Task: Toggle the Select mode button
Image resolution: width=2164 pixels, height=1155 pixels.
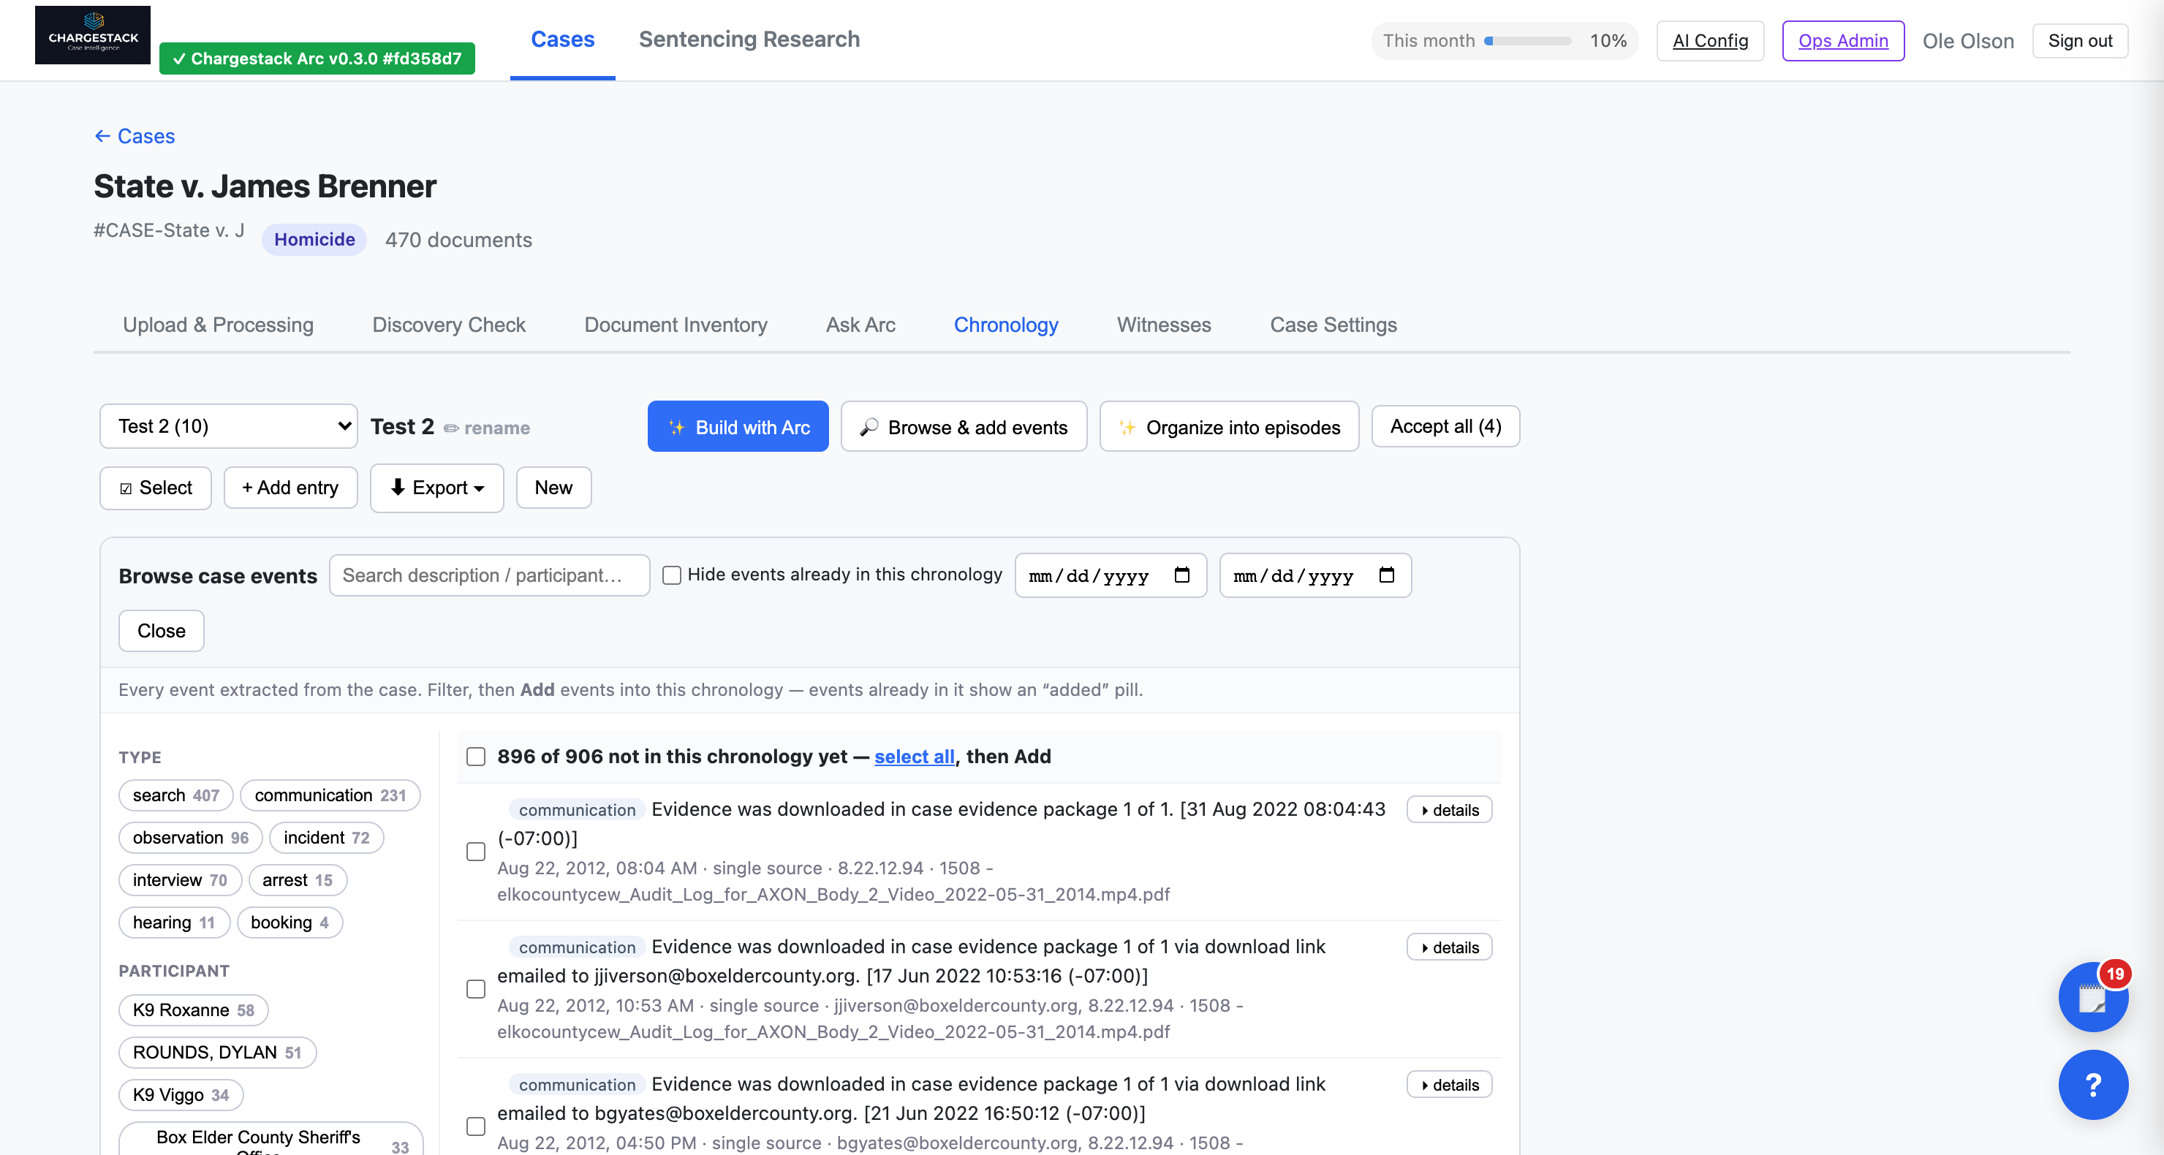Action: [x=156, y=488]
